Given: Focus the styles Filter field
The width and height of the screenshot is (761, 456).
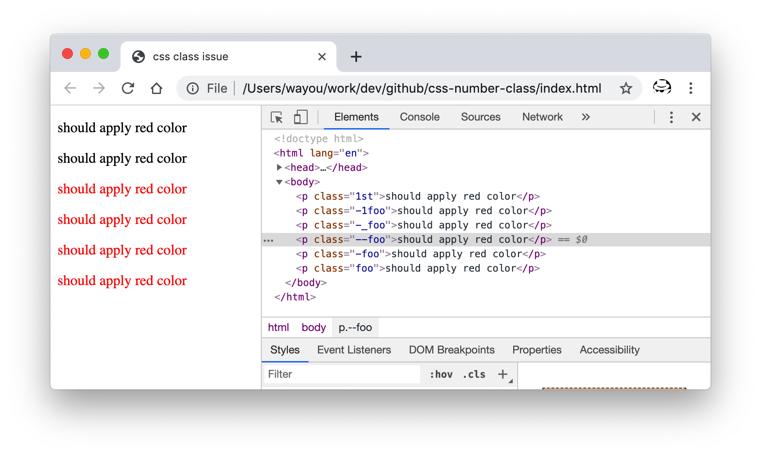Looking at the screenshot, I should point(342,374).
